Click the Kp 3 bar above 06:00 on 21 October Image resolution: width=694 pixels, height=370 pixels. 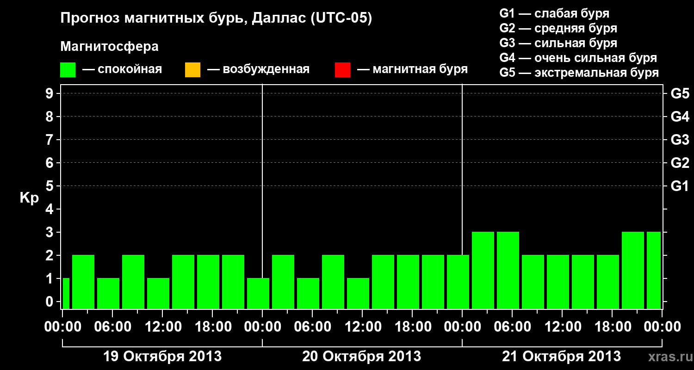508,270
